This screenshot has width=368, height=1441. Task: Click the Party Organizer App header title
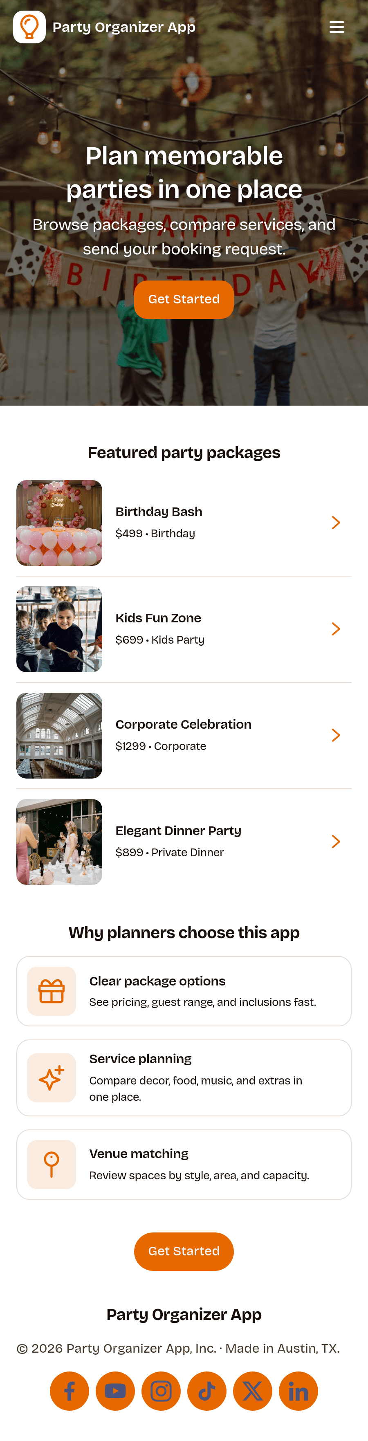(x=124, y=27)
